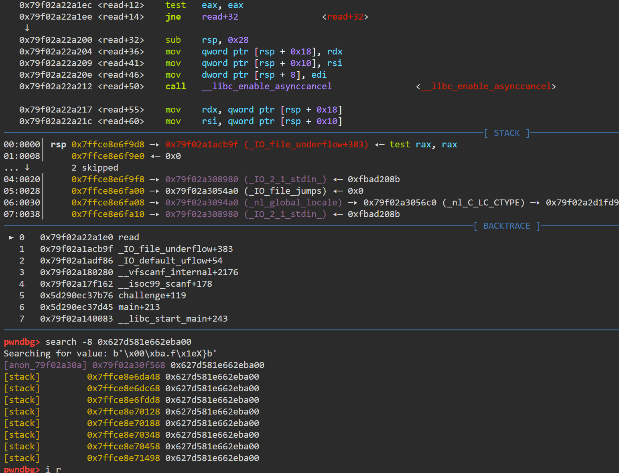This screenshot has width=619, height=473.
Task: Click the STACK section header
Action: [x=507, y=133]
